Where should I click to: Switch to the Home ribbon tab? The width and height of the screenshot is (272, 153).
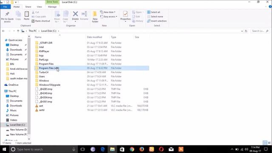pos(17,7)
